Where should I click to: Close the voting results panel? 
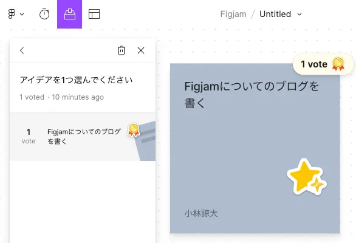141,50
